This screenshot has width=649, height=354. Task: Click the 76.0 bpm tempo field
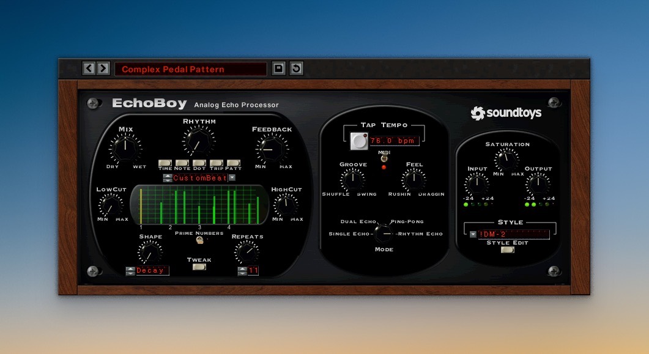pyautogui.click(x=393, y=141)
